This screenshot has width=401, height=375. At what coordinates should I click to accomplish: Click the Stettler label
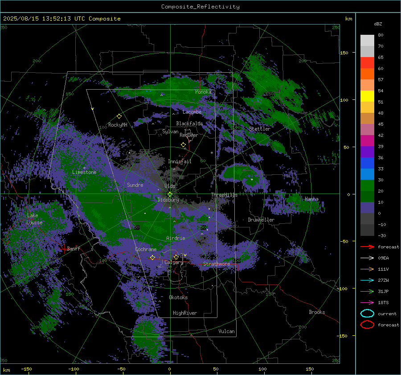(x=260, y=129)
